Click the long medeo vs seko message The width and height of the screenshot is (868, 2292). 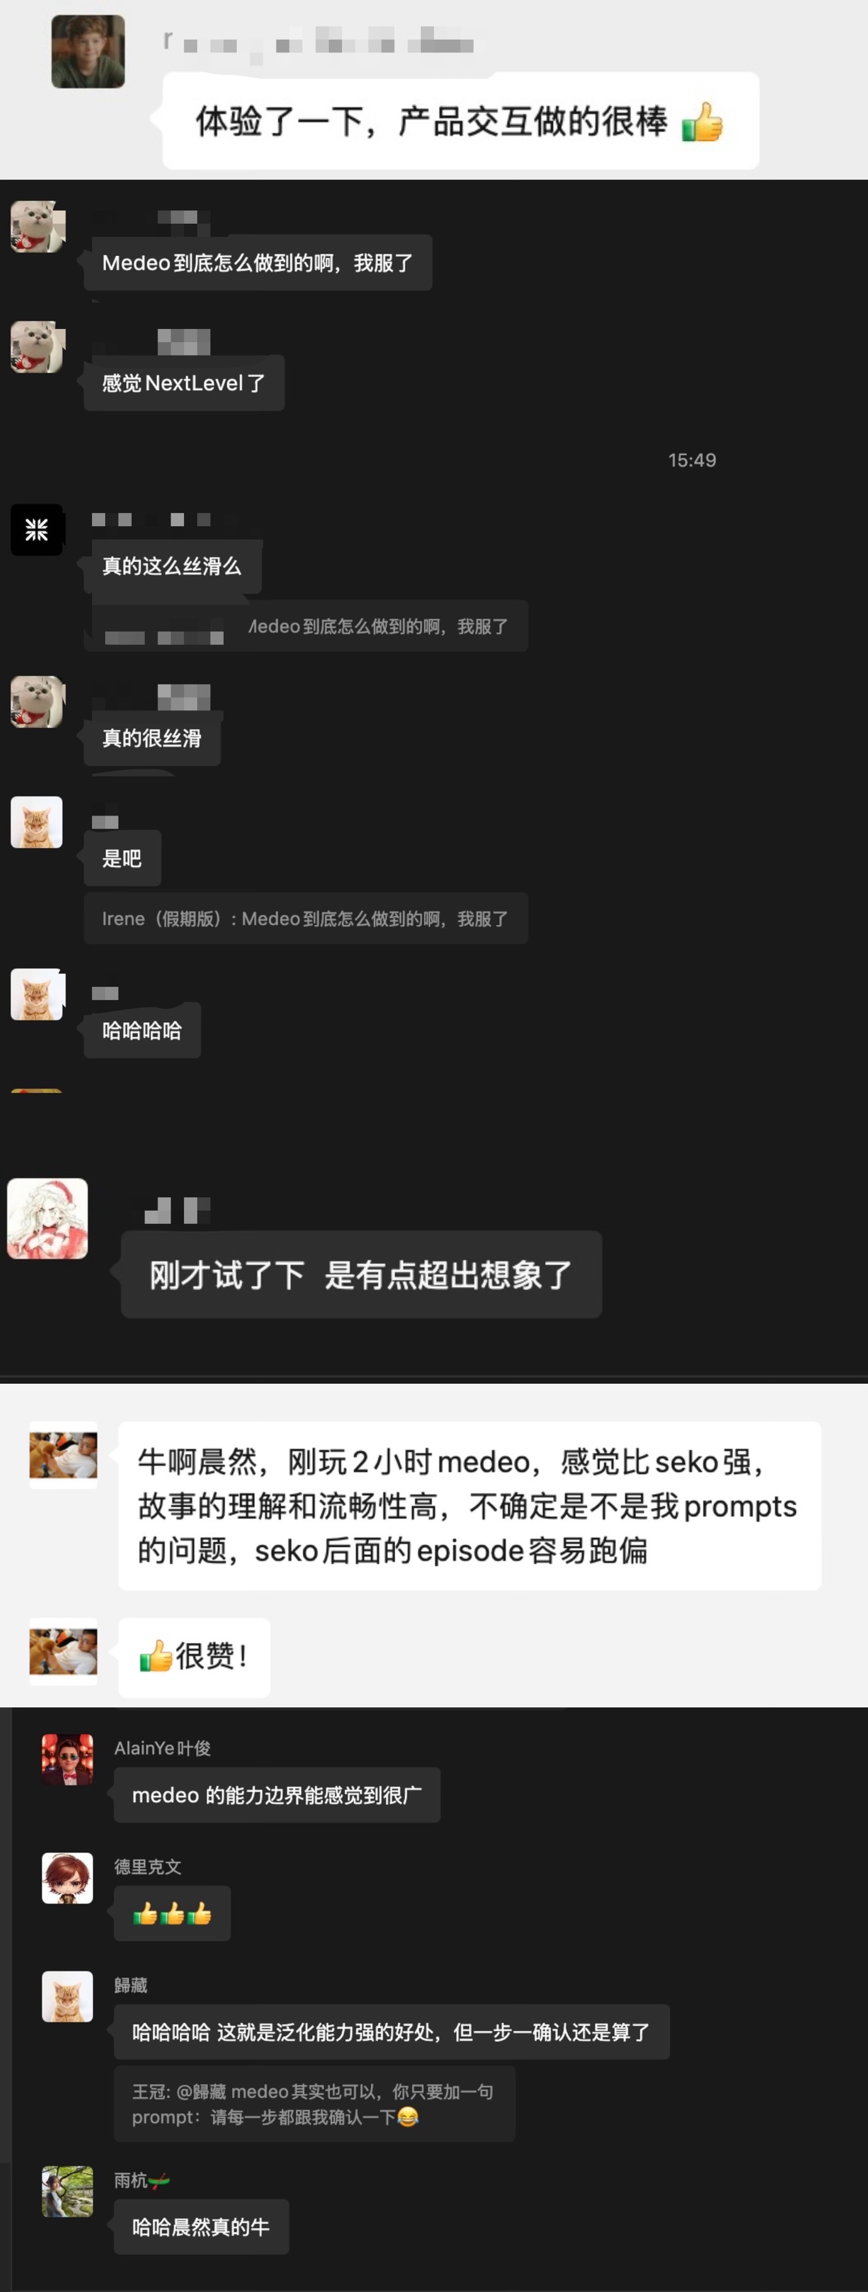[469, 1506]
